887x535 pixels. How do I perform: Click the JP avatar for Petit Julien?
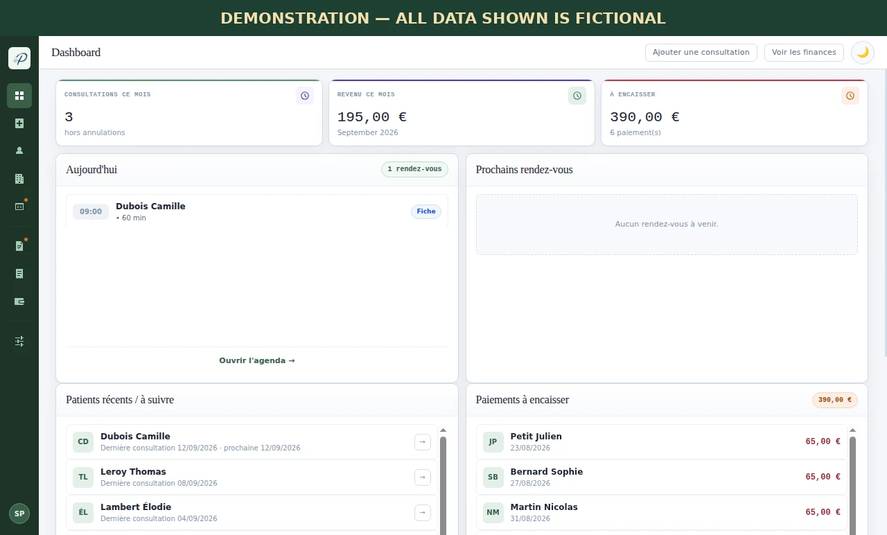tap(493, 442)
